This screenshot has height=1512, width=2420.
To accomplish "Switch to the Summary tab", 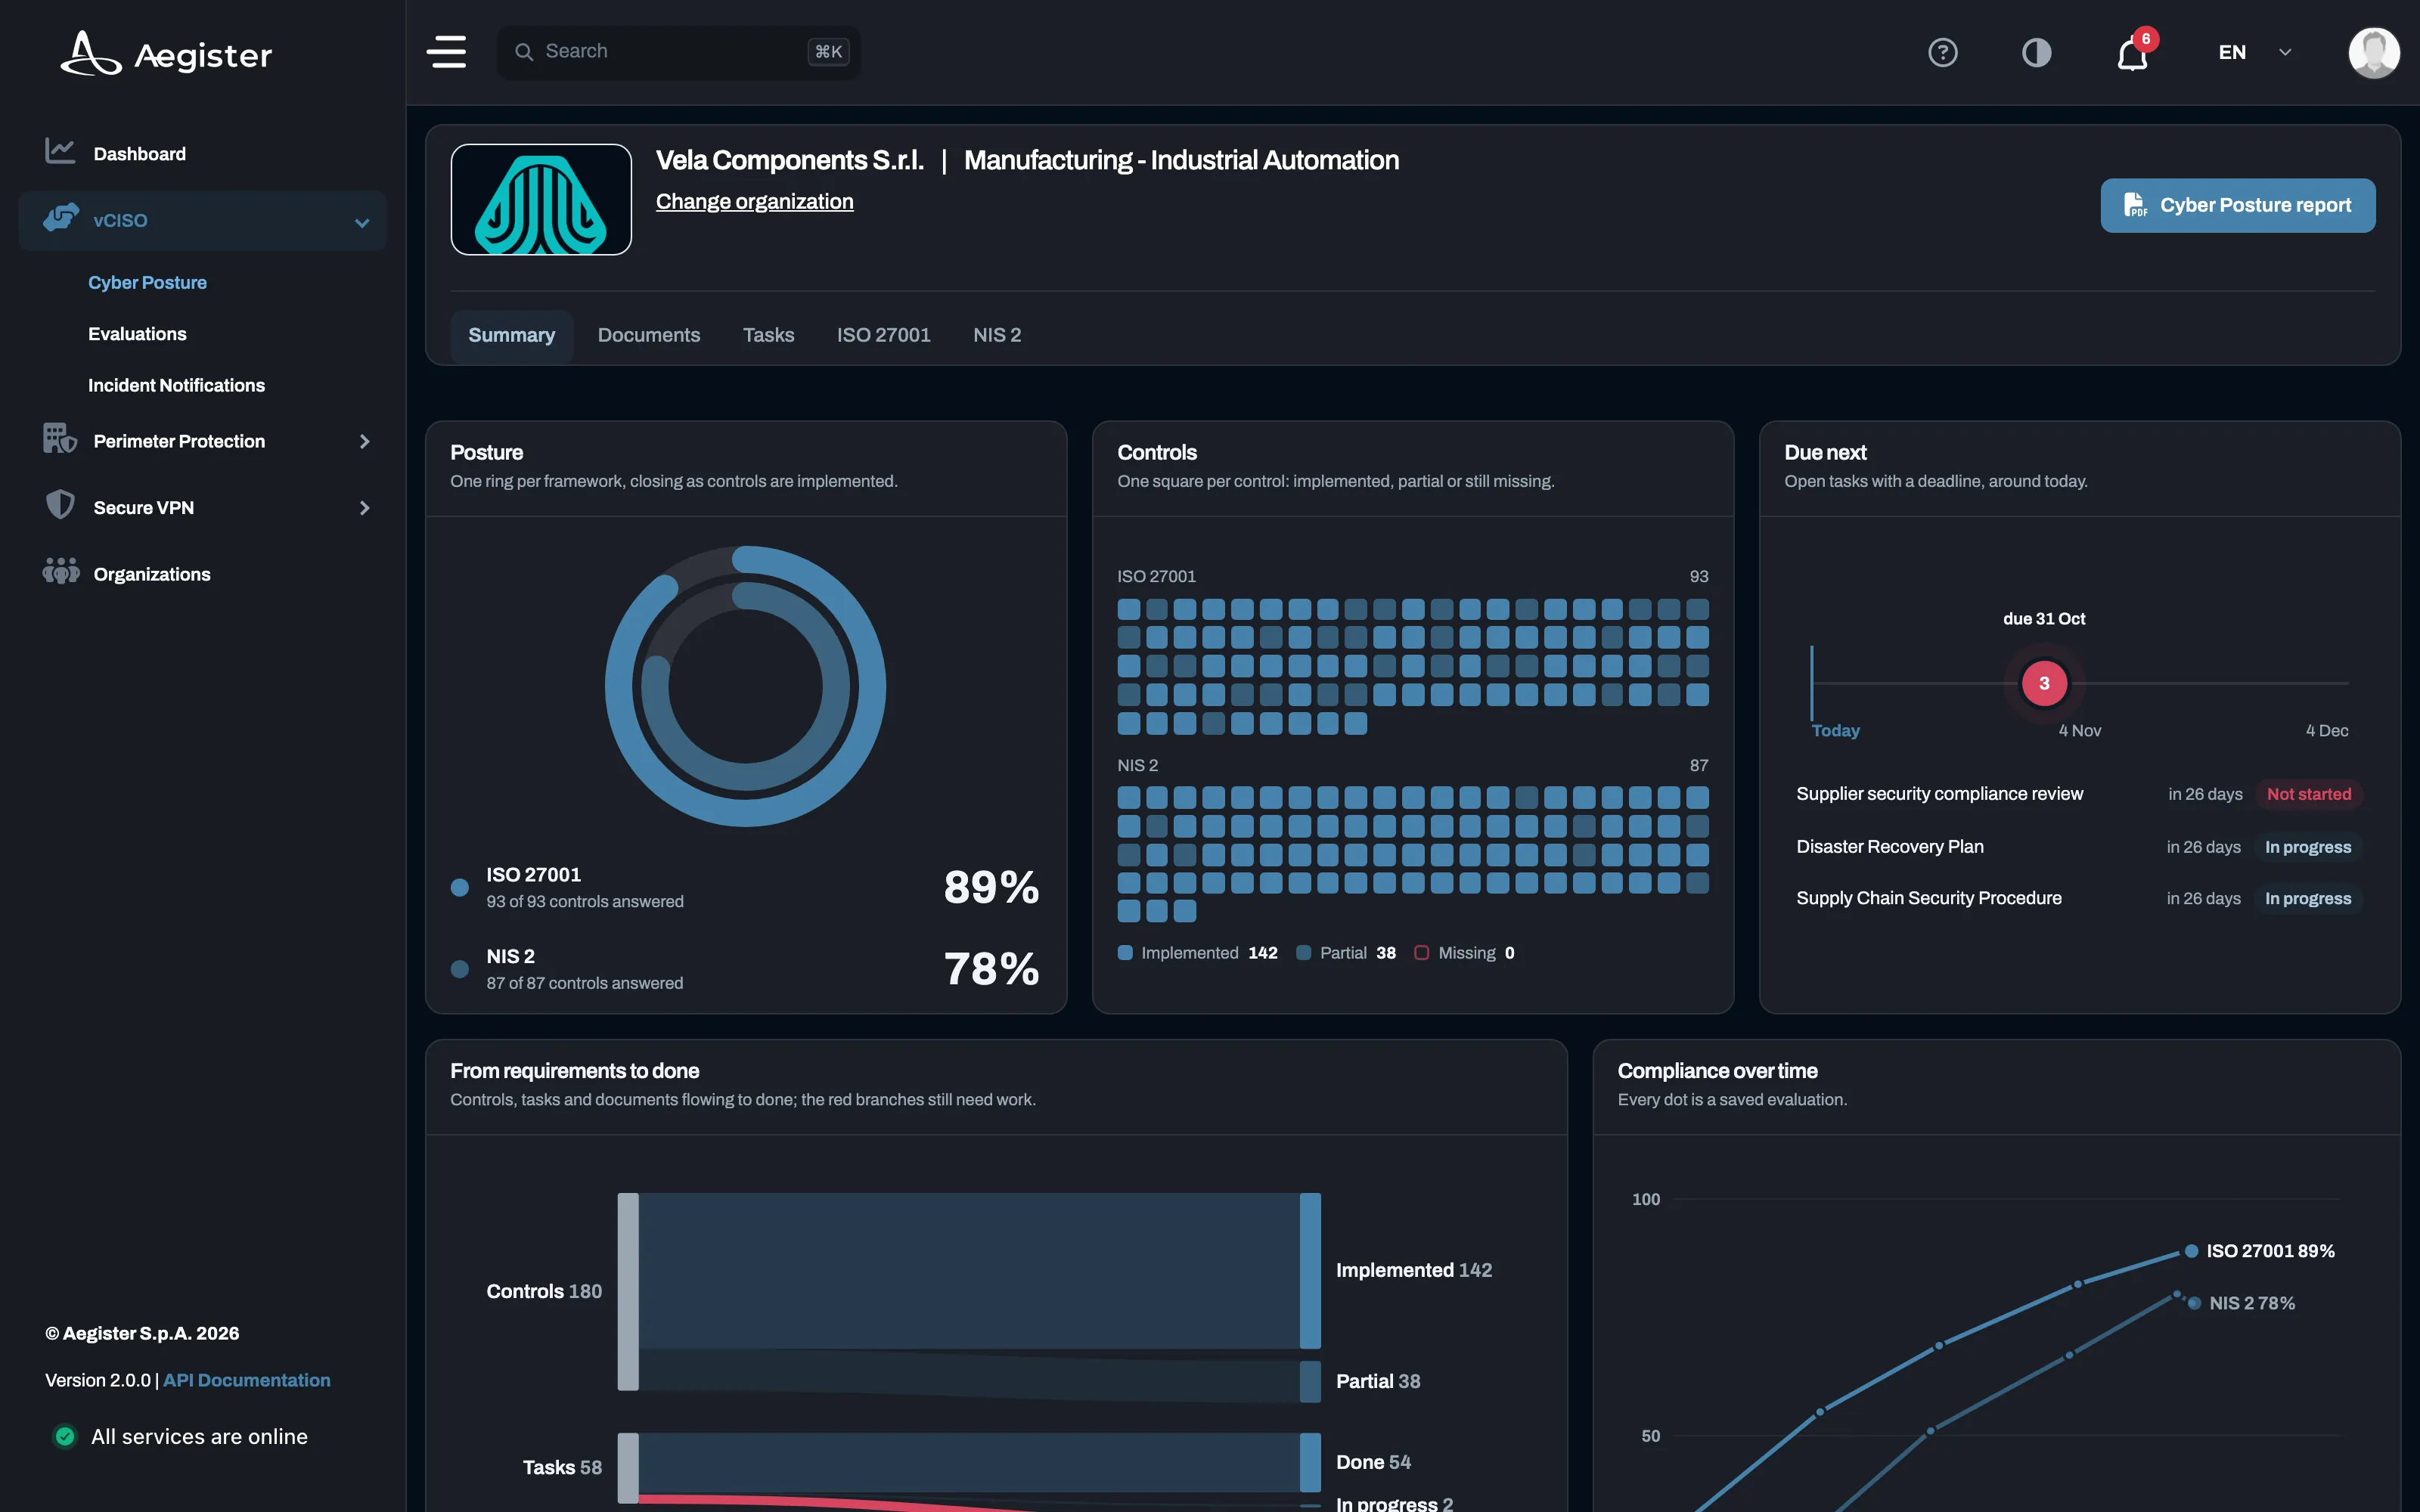I will coord(511,335).
